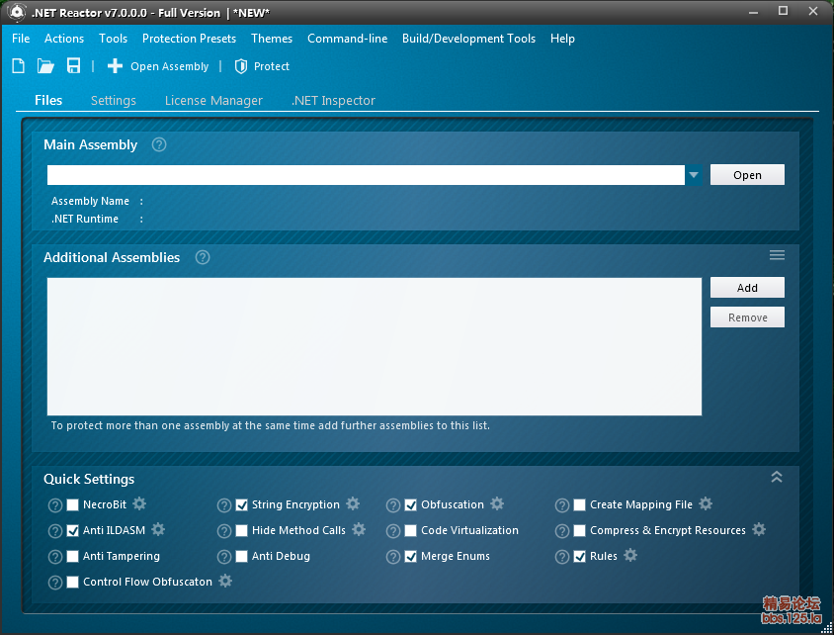Click the Remove assemblies button
The width and height of the screenshot is (834, 635).
(x=747, y=317)
